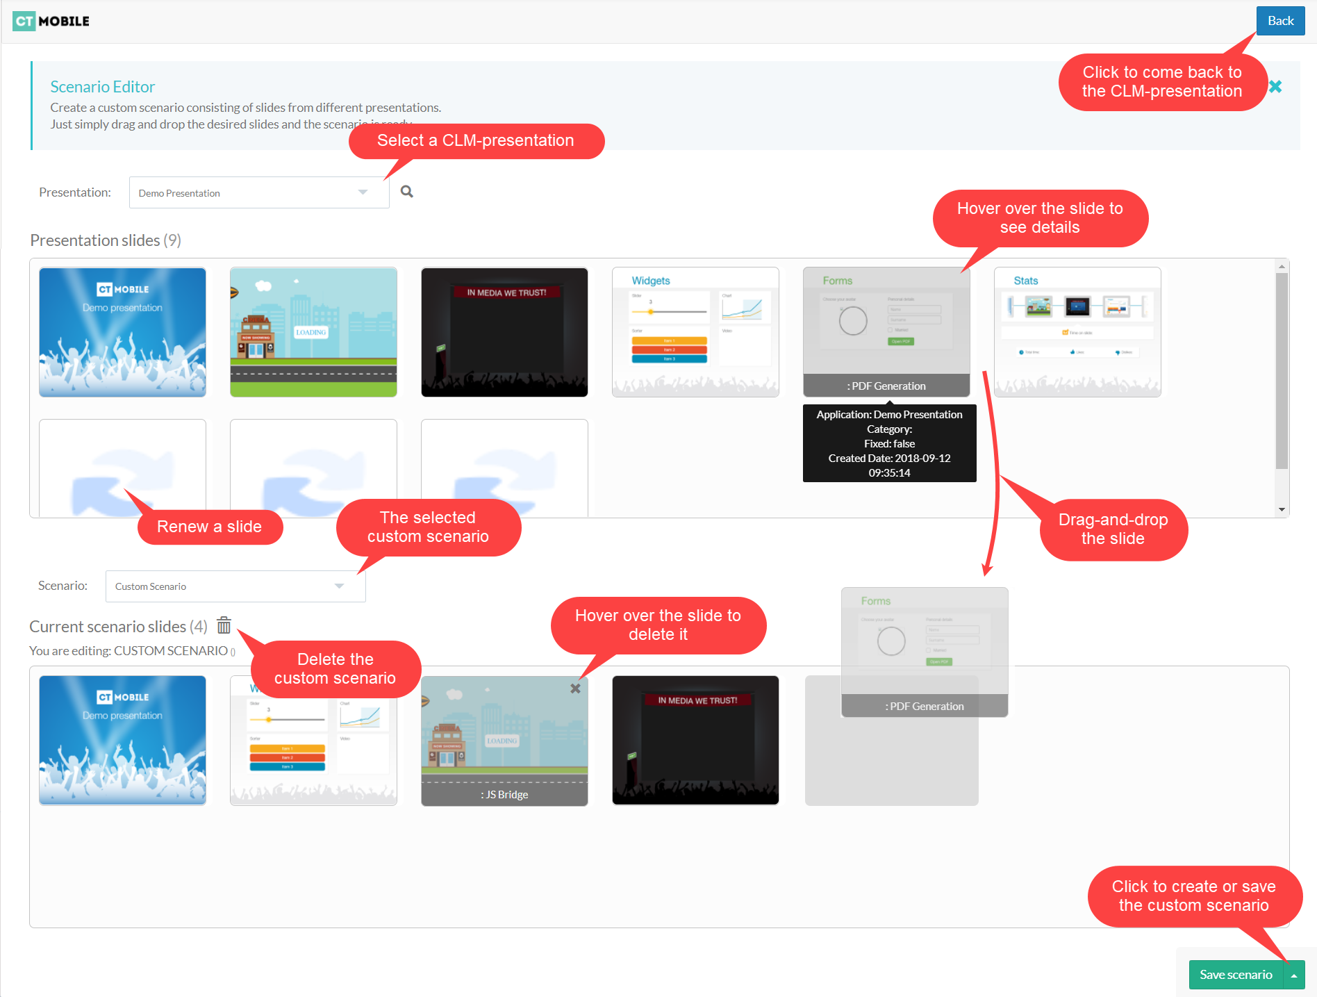Viewport: 1317px width, 997px height.
Task: Dismiss the Scenario Editor info banner
Action: pyautogui.click(x=1275, y=87)
